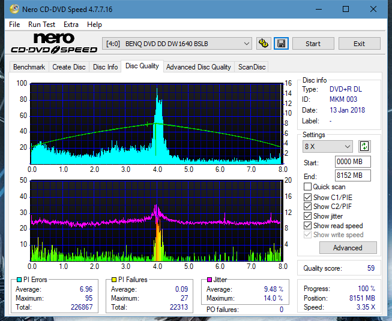Open the File menu
Viewport: 392px width, 321px height.
[x=14, y=25]
